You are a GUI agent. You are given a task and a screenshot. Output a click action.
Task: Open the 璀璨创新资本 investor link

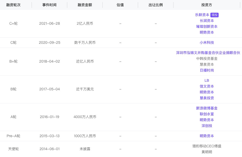(x=207, y=26)
